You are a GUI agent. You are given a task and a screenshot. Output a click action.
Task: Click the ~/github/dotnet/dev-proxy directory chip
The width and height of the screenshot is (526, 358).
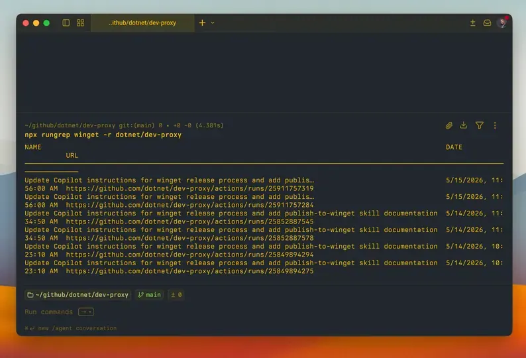coord(78,295)
